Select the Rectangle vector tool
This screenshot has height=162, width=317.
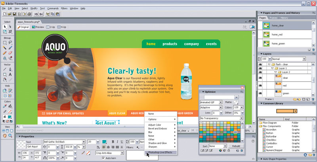(x=5, y=74)
